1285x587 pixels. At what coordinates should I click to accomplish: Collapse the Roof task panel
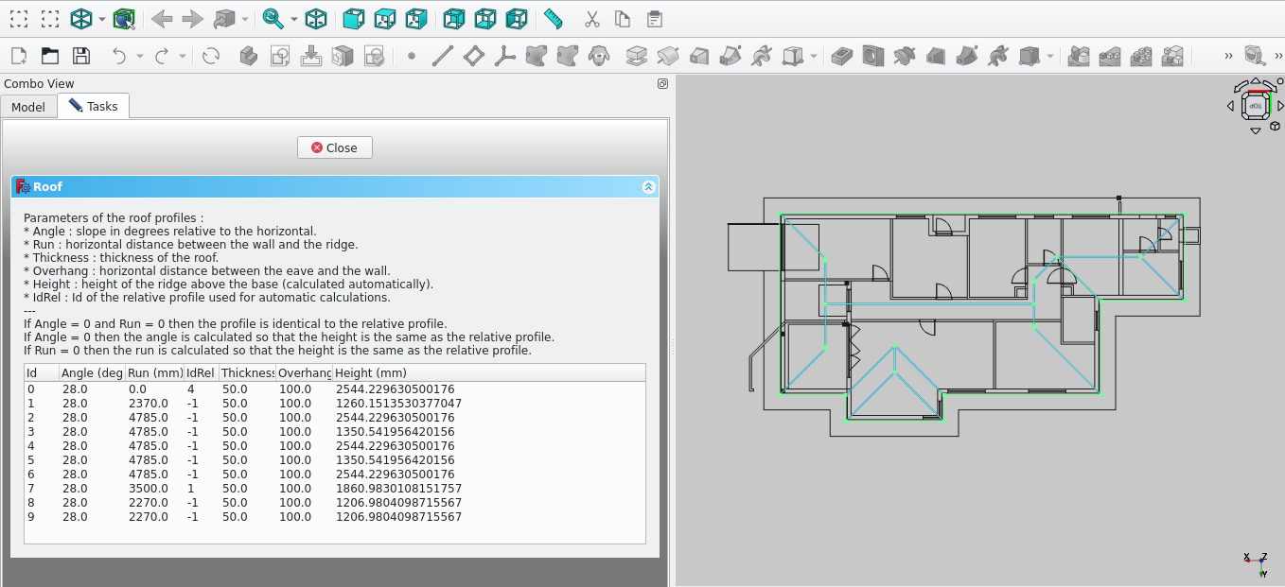point(648,187)
